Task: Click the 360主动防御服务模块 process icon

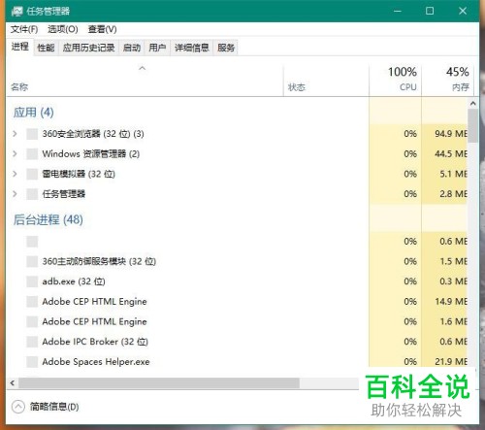Action: point(32,261)
